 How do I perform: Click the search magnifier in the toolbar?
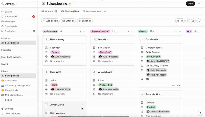pos(199,21)
